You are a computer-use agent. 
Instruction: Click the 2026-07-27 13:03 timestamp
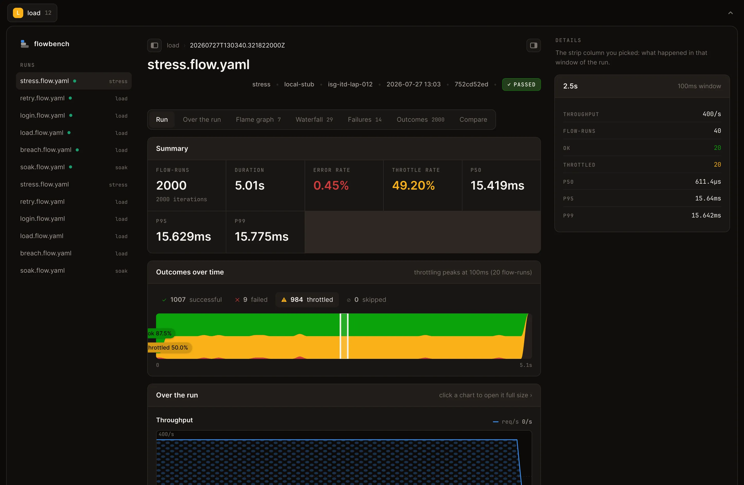coord(413,84)
